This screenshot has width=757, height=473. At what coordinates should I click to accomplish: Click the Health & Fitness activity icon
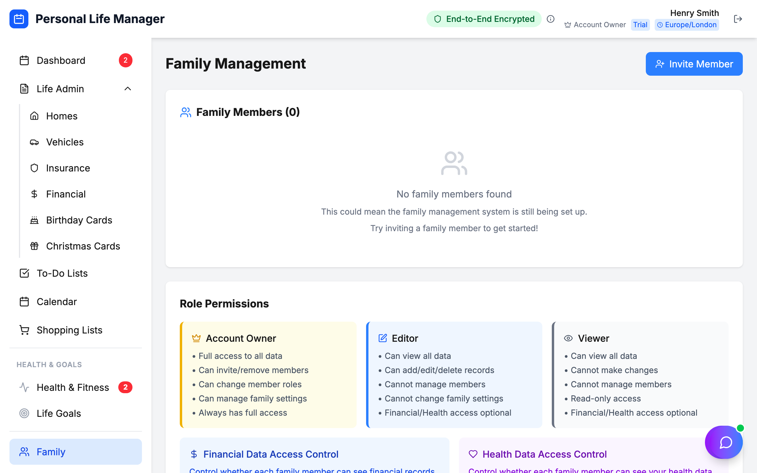tap(25, 387)
